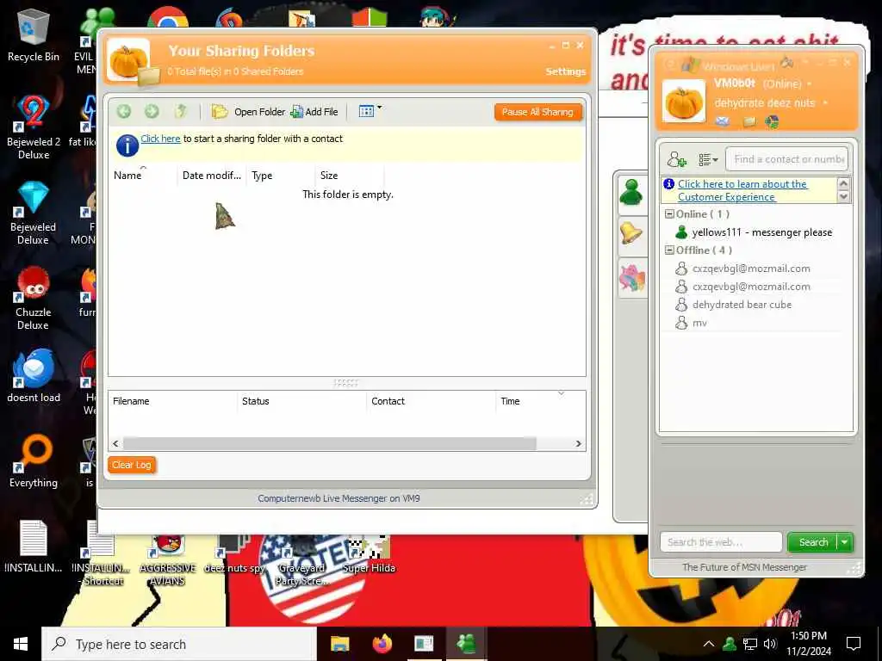Click the green Back arrow in Sharing Folders
Viewport: 882px width, 661px height.
click(124, 111)
